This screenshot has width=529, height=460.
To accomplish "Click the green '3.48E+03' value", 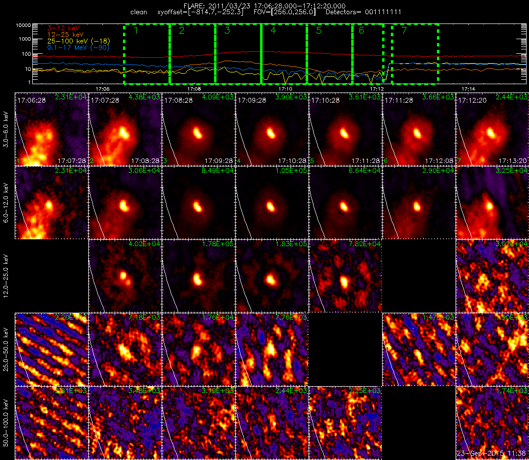I will click(144, 391).
